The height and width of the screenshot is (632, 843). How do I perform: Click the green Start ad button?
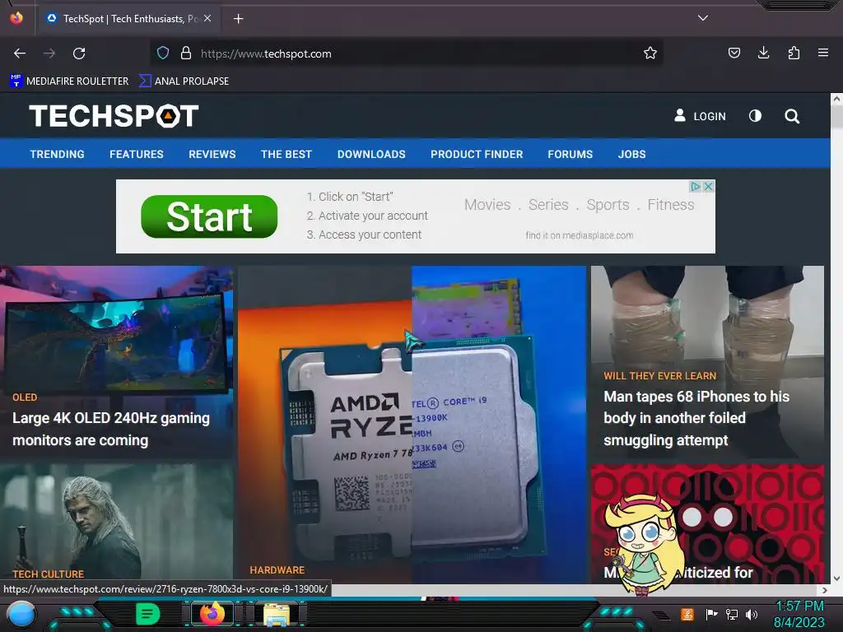[209, 216]
